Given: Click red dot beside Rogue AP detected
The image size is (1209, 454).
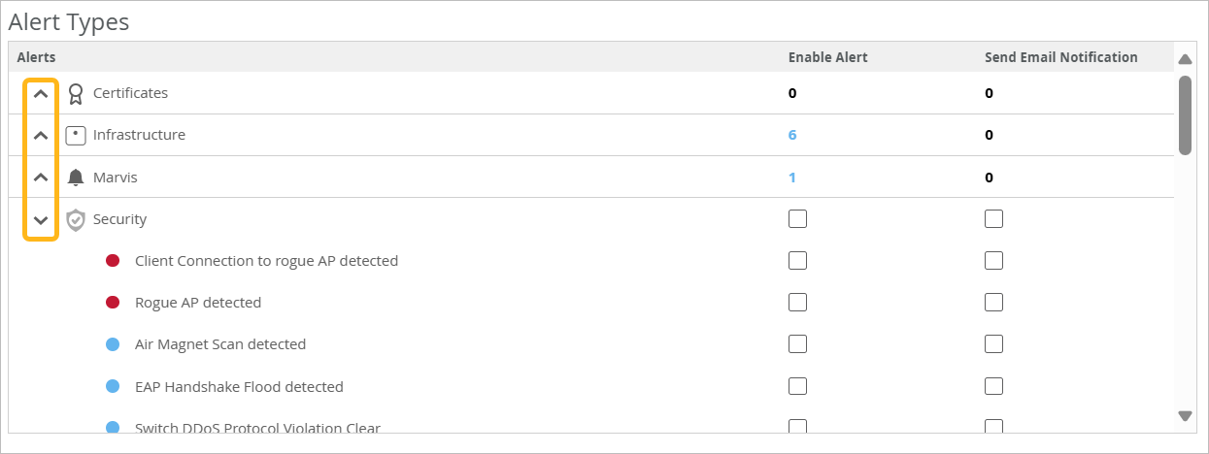Looking at the screenshot, I should 113,303.
